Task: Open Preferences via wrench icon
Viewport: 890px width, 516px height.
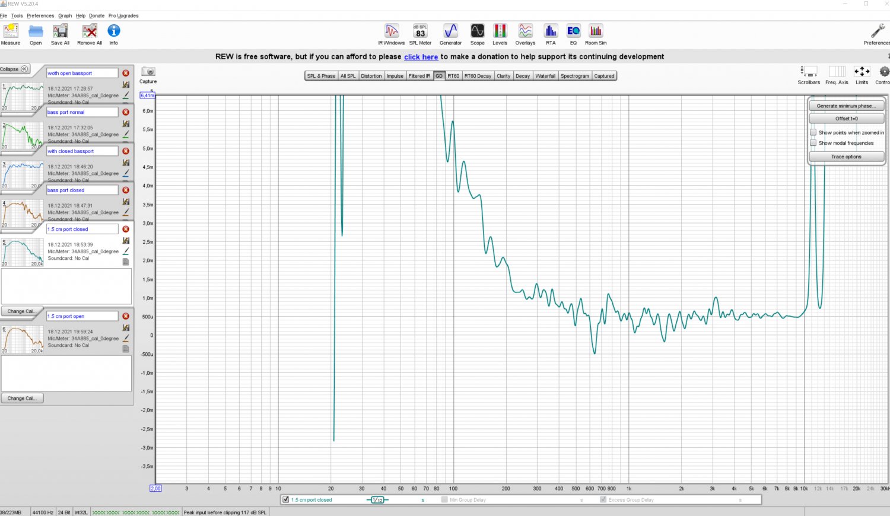Action: click(877, 34)
